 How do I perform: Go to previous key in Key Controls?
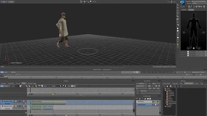tap(149, 86)
